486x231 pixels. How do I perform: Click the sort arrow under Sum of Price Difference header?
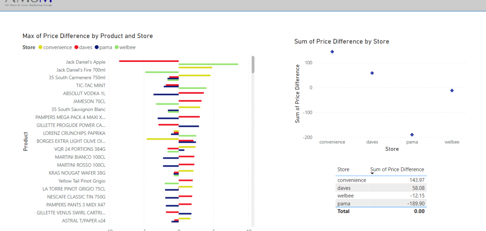point(372,173)
